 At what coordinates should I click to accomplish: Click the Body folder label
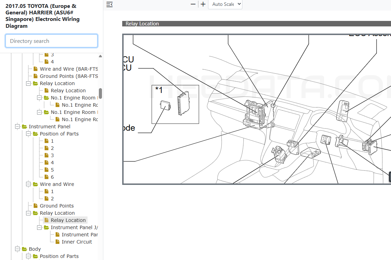[35, 249]
